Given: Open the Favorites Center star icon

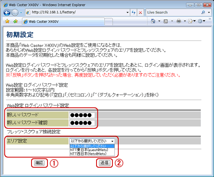Looking at the screenshot, I should 7,21.
